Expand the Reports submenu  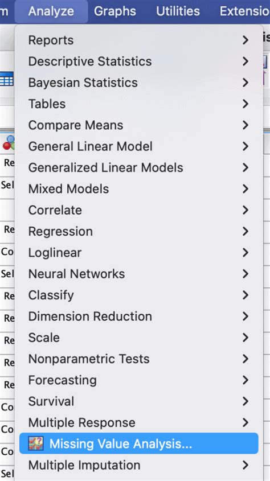[138, 40]
